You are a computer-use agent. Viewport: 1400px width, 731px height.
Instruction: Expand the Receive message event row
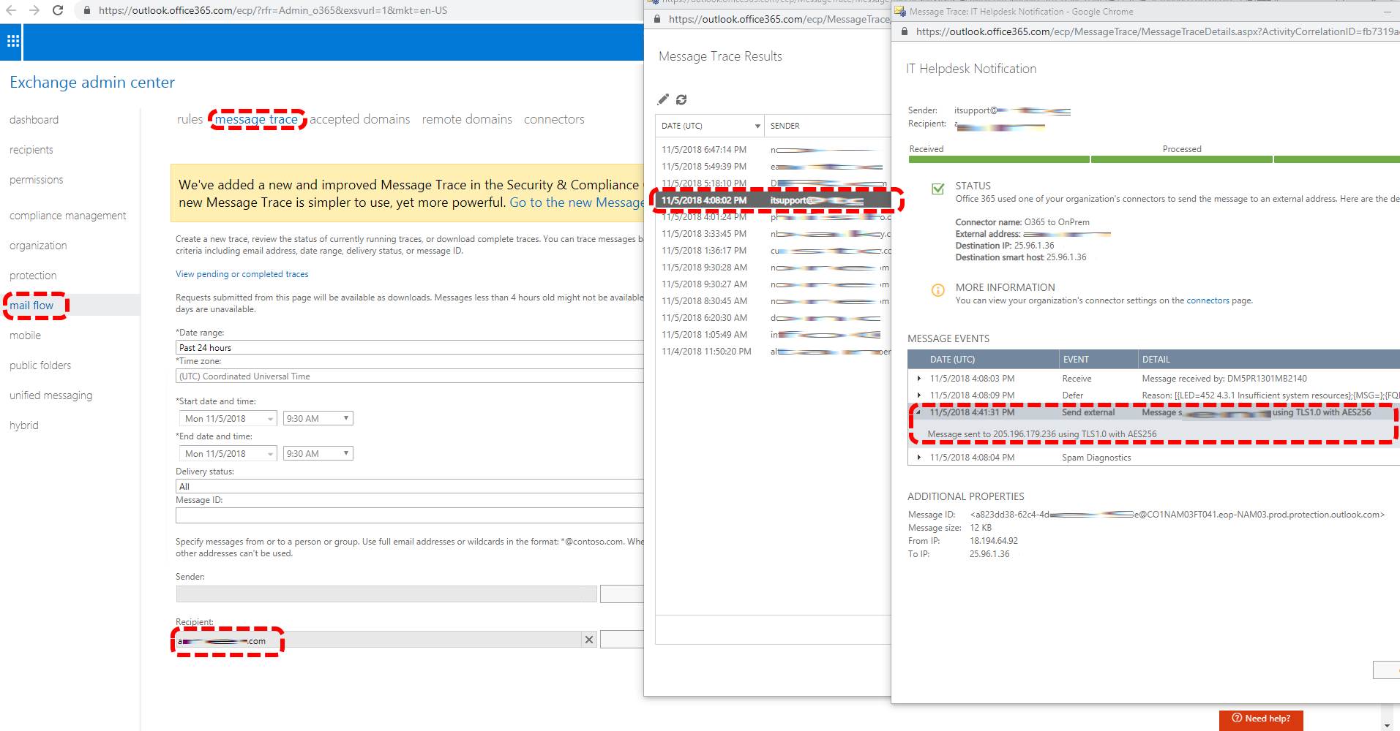click(x=919, y=379)
